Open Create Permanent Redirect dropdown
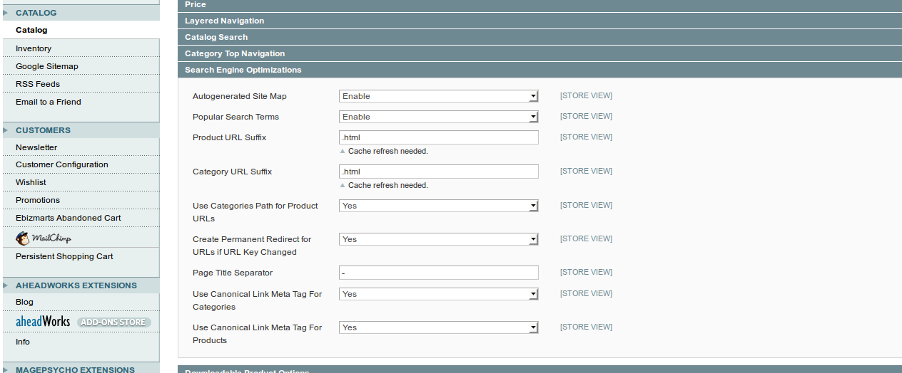Viewport: 902px width, 373px height. coord(438,239)
